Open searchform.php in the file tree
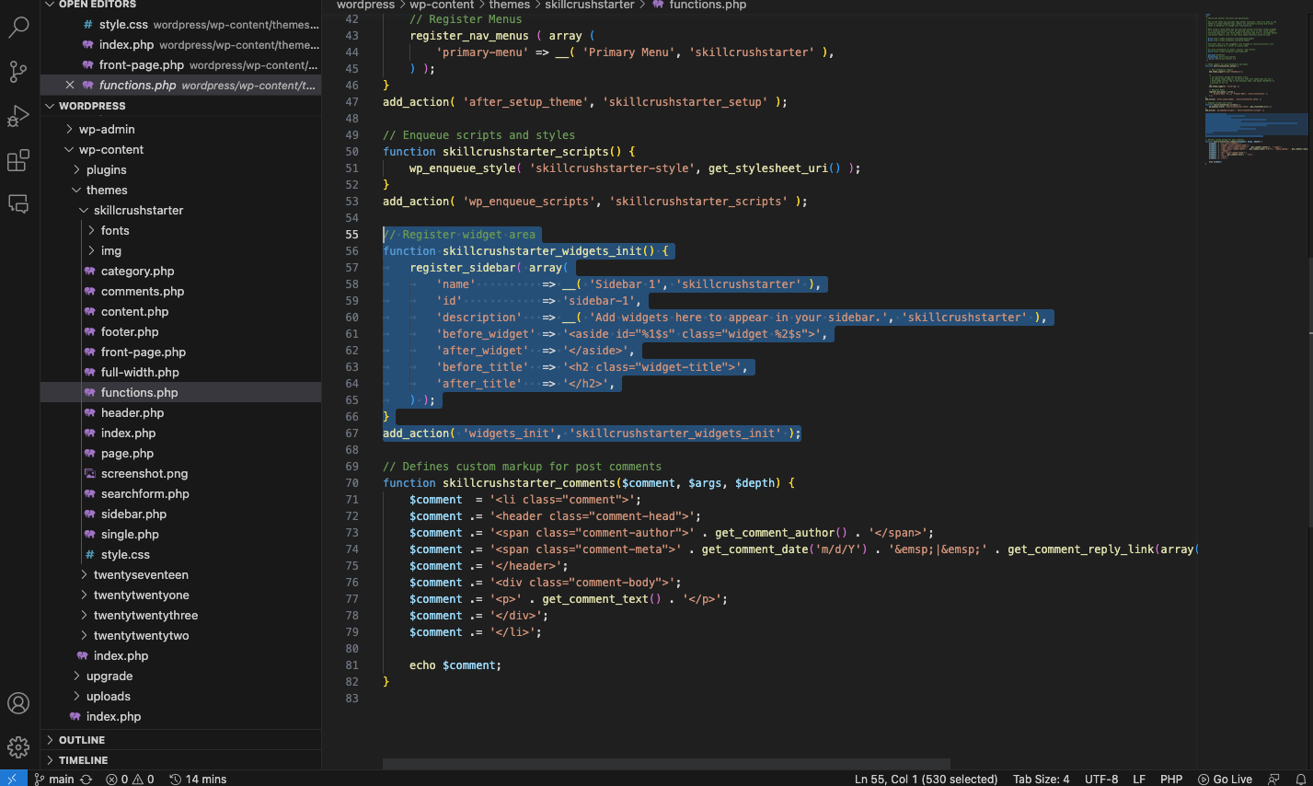 click(180, 494)
